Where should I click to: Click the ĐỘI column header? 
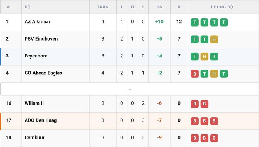pos(28,7)
